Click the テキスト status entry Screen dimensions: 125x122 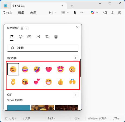tap(51, 118)
